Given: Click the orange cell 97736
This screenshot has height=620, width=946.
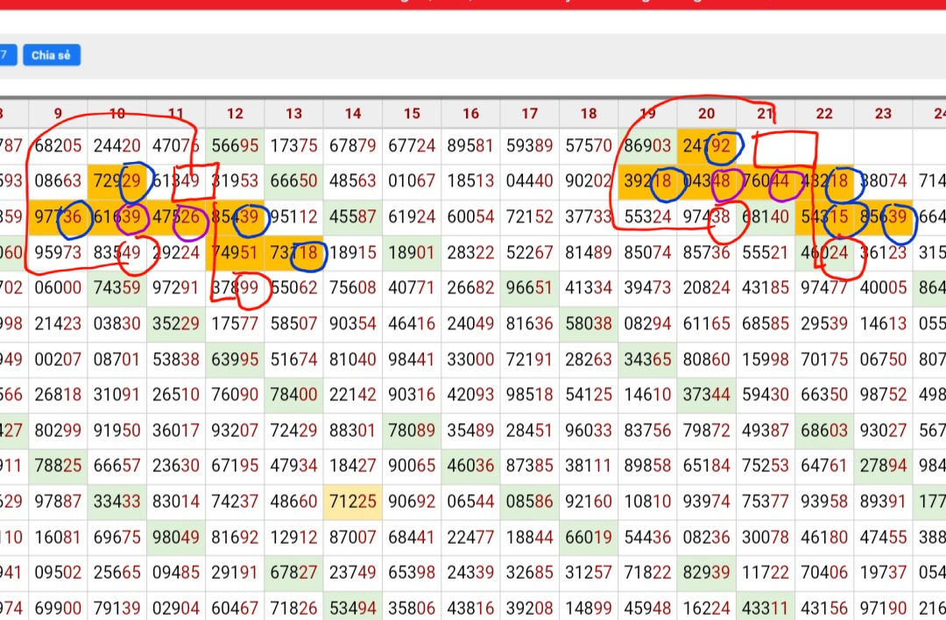Looking at the screenshot, I should pyautogui.click(x=58, y=217).
